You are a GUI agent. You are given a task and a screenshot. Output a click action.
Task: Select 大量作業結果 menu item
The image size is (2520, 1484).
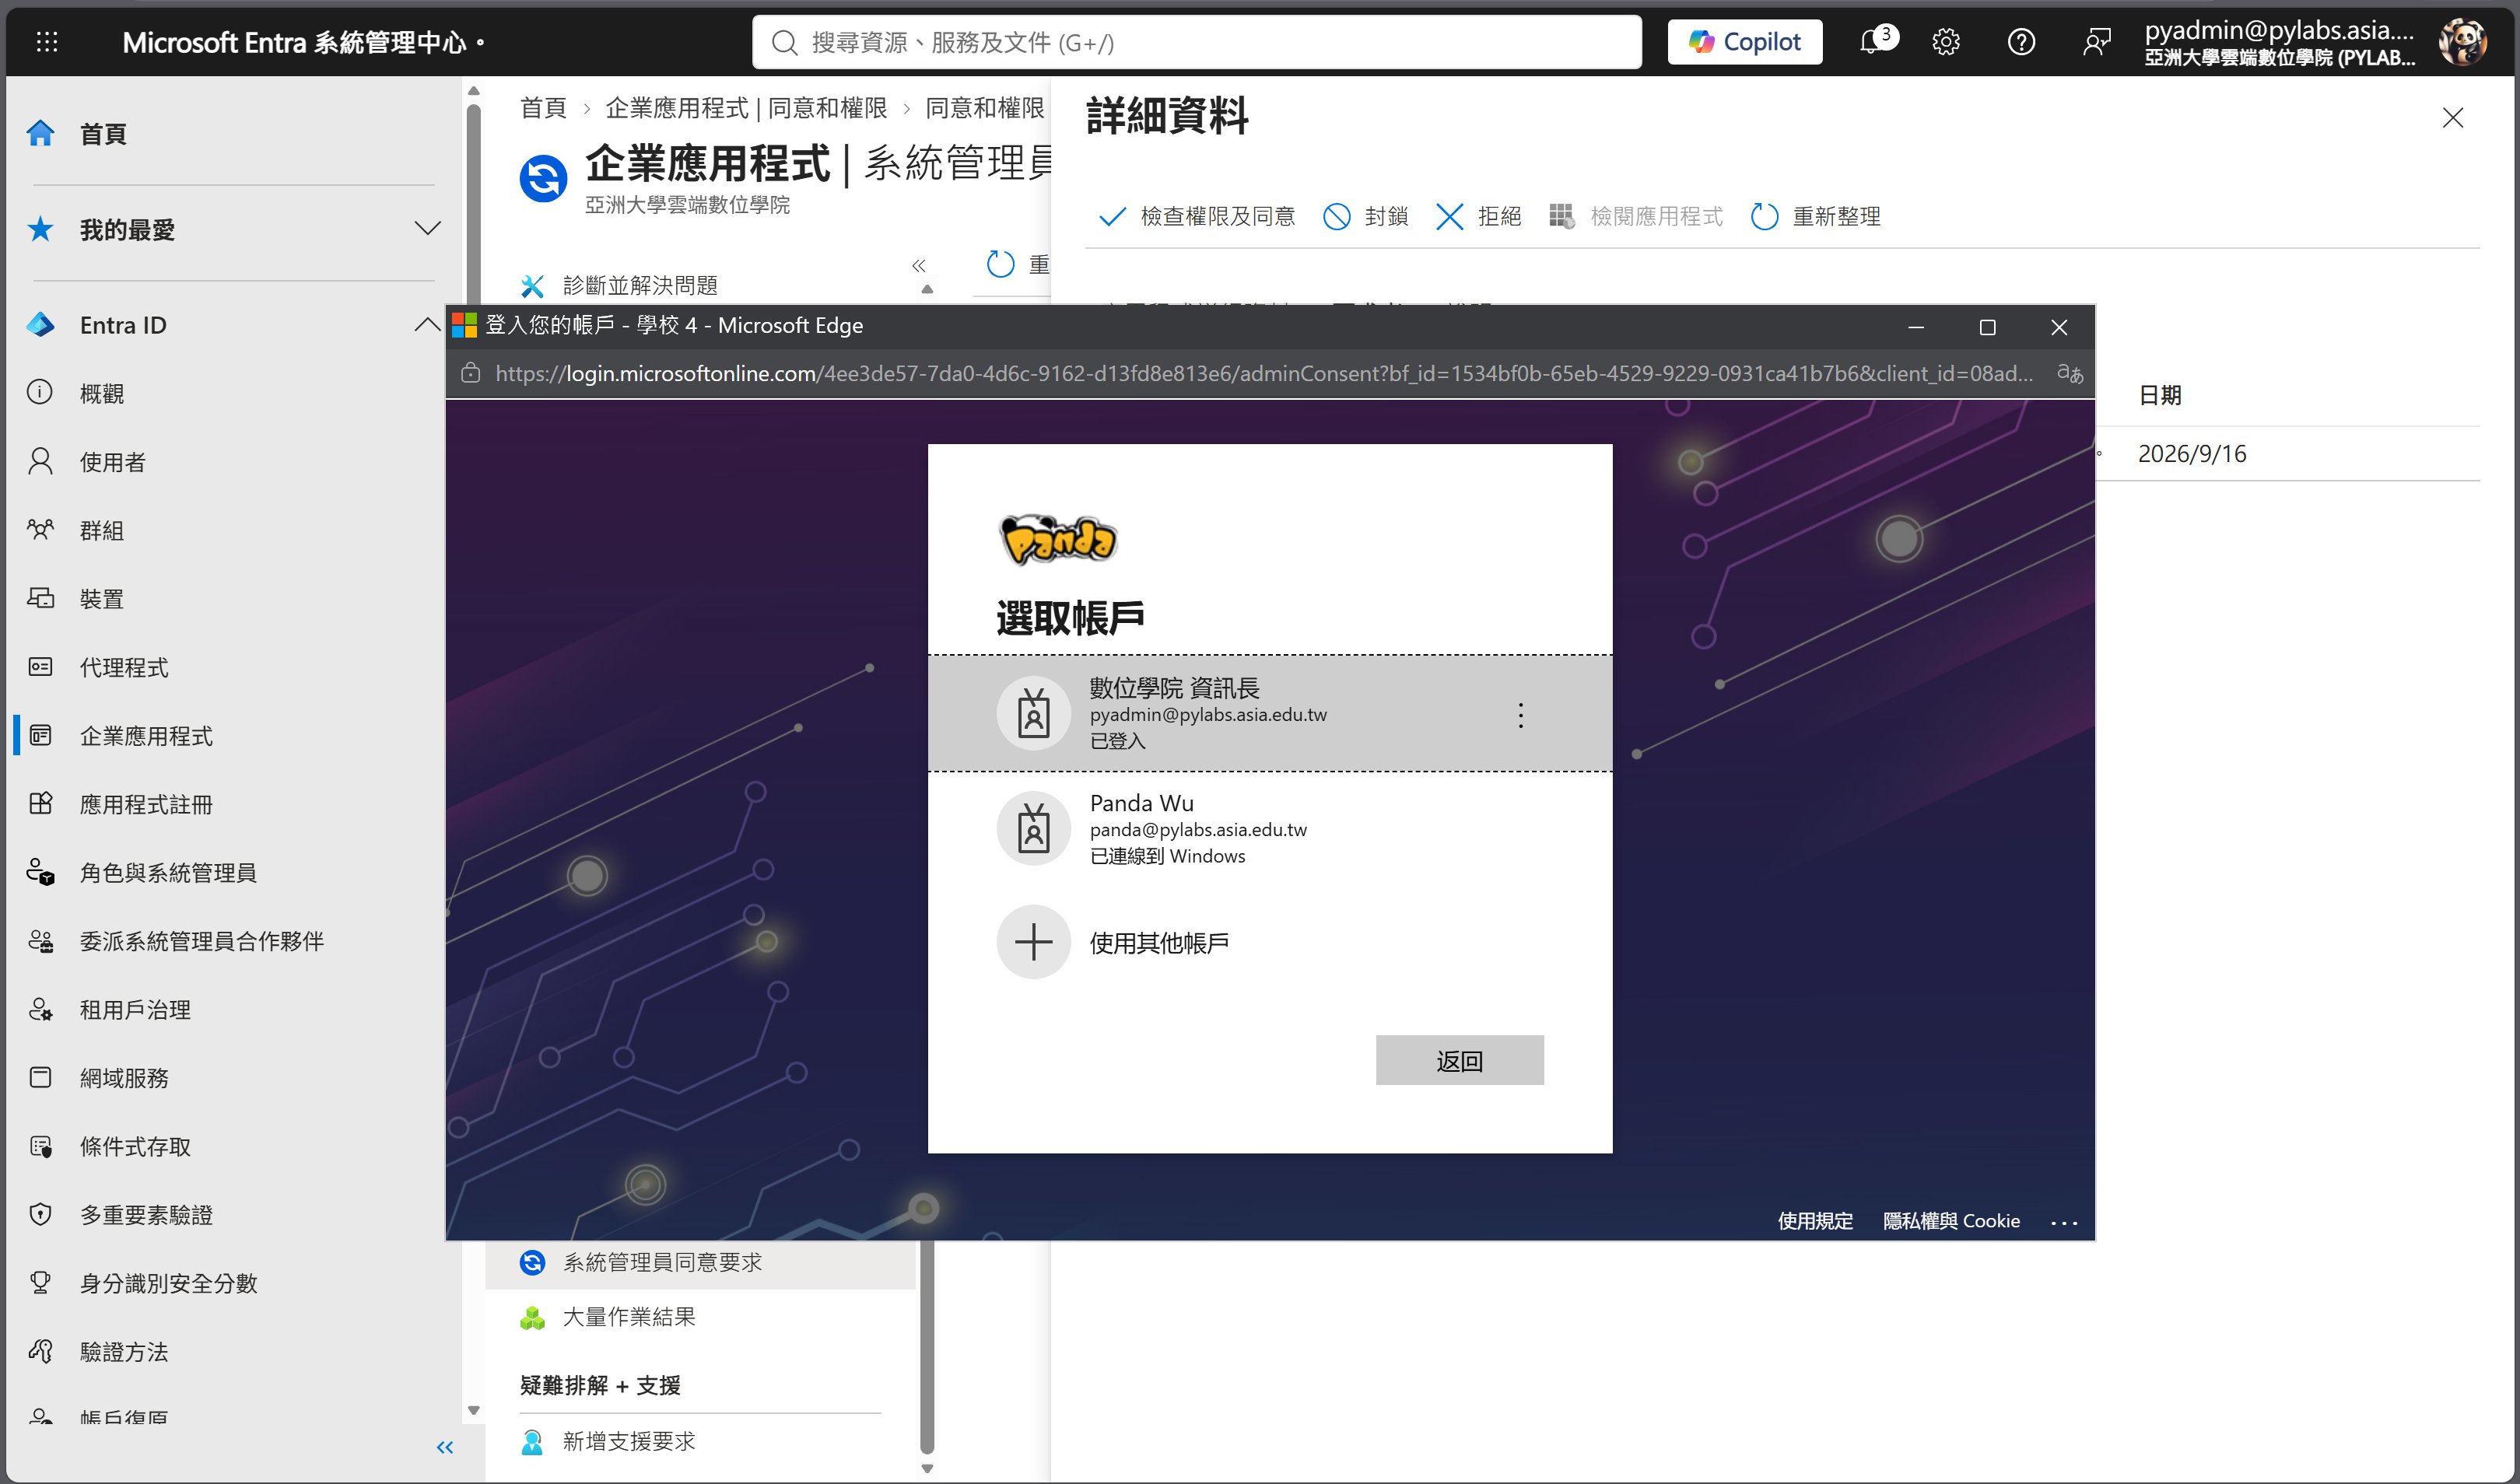(x=628, y=1317)
